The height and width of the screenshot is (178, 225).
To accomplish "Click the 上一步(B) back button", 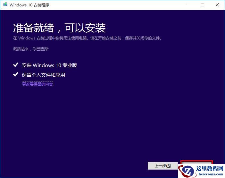I will (x=163, y=166).
